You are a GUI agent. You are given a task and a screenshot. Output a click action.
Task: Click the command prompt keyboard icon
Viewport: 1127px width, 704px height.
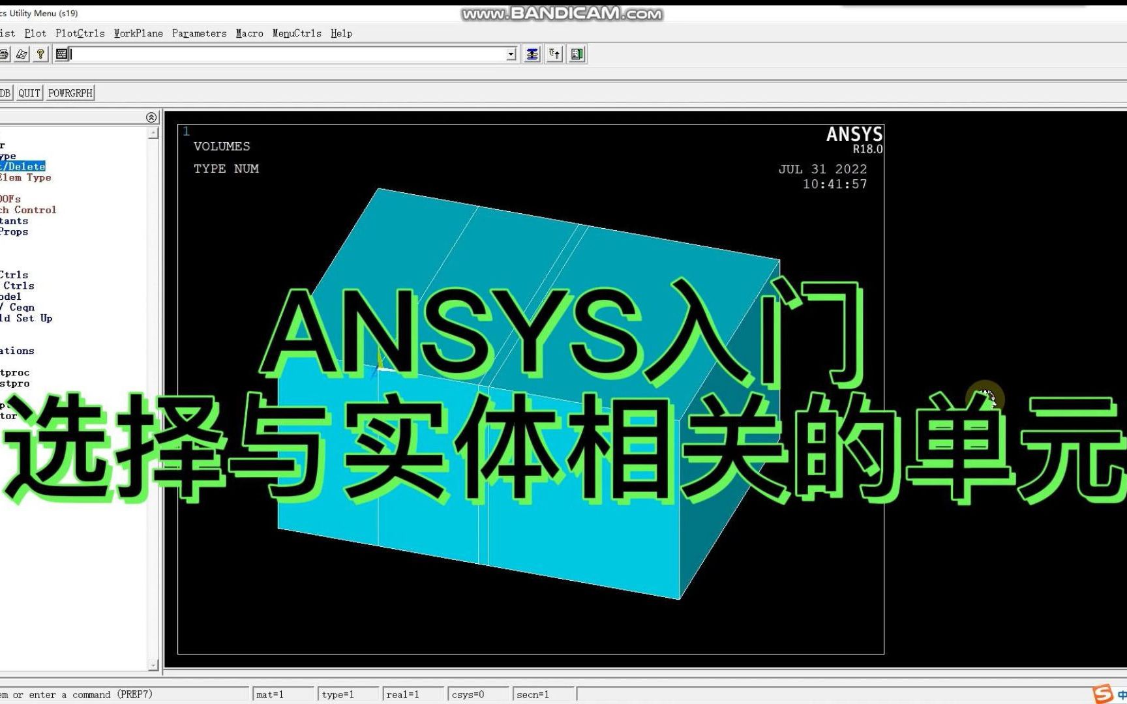pos(61,54)
